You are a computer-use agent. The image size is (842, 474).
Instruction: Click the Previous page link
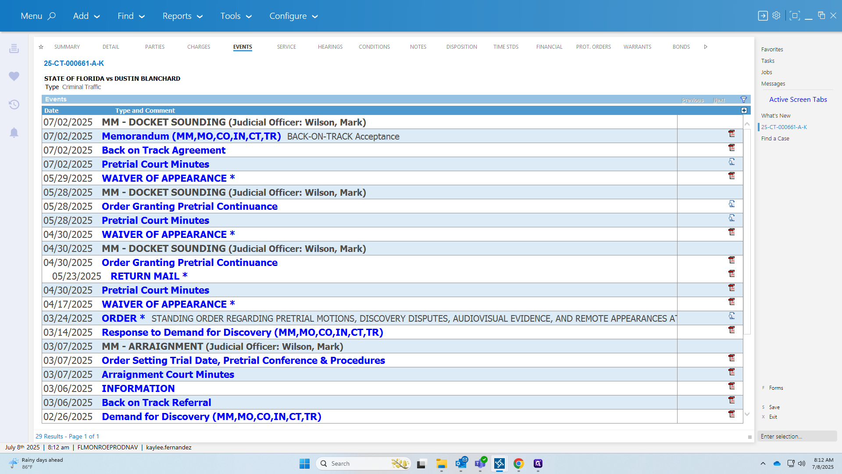pos(692,100)
